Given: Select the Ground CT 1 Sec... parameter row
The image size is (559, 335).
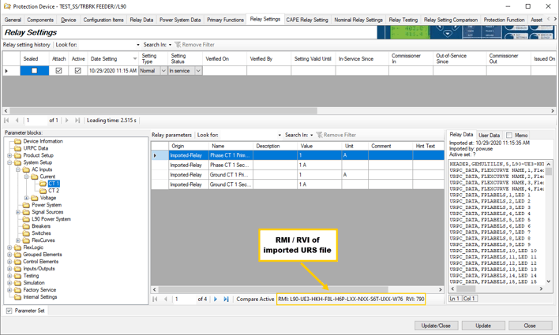Looking at the screenshot, I should coord(298,184).
